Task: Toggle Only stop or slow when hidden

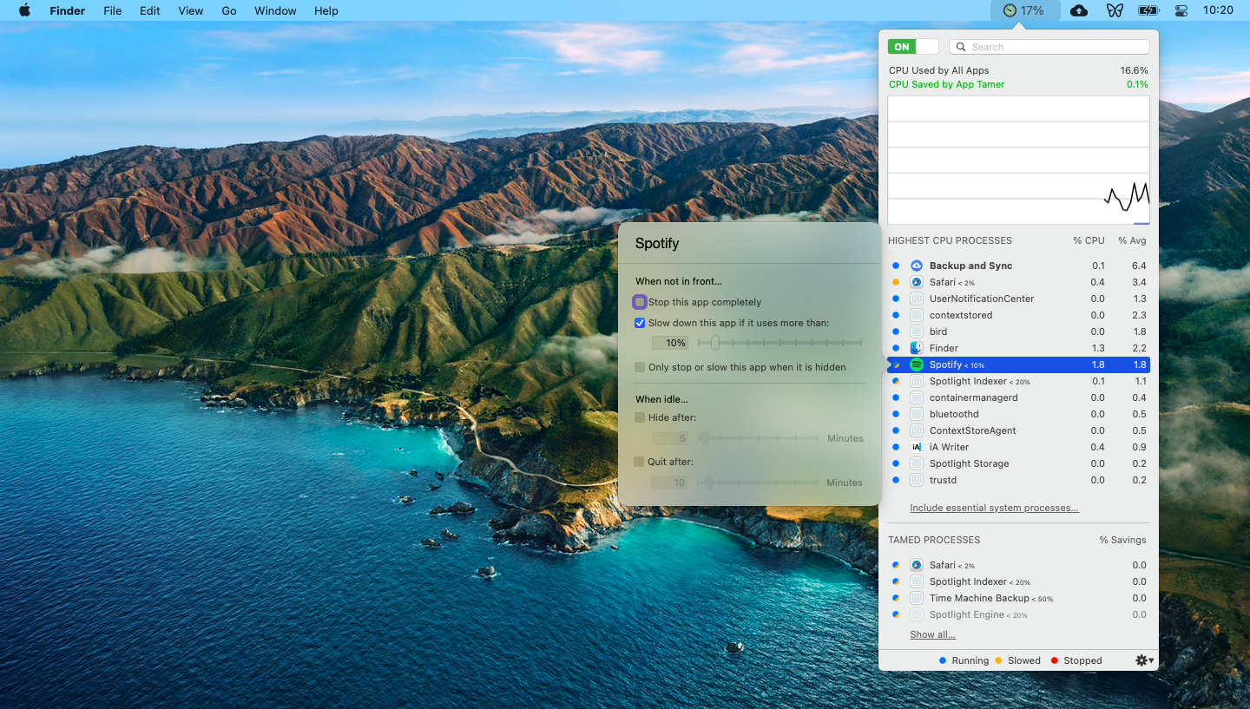Action: [640, 367]
